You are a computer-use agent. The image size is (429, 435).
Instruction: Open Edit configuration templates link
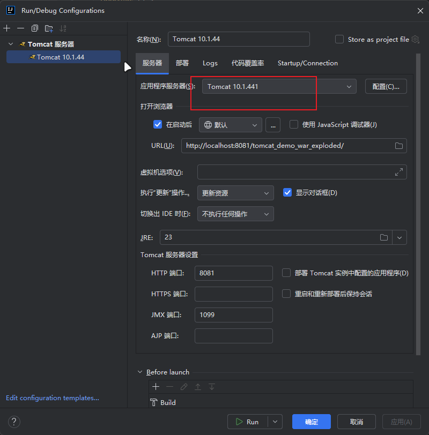[53, 398]
